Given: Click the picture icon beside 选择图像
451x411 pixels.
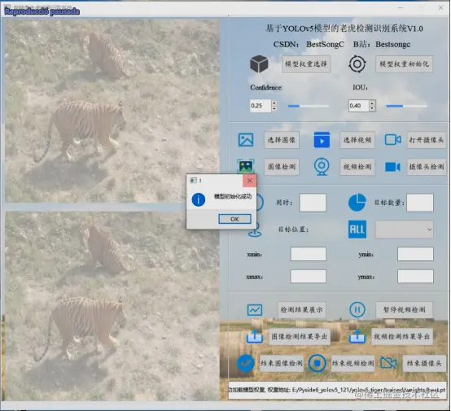Looking at the screenshot, I should [x=246, y=140].
